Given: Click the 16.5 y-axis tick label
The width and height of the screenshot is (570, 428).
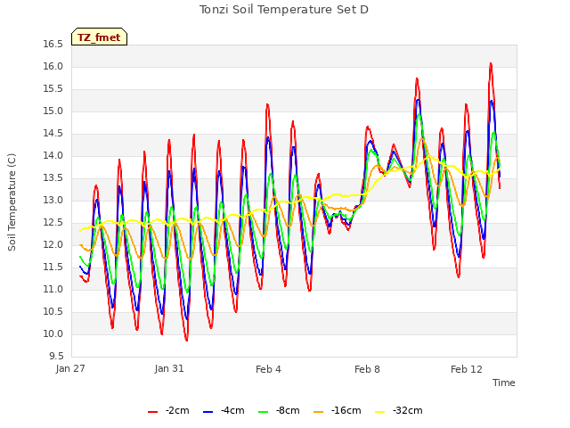Looking at the screenshot, I should [53, 45].
